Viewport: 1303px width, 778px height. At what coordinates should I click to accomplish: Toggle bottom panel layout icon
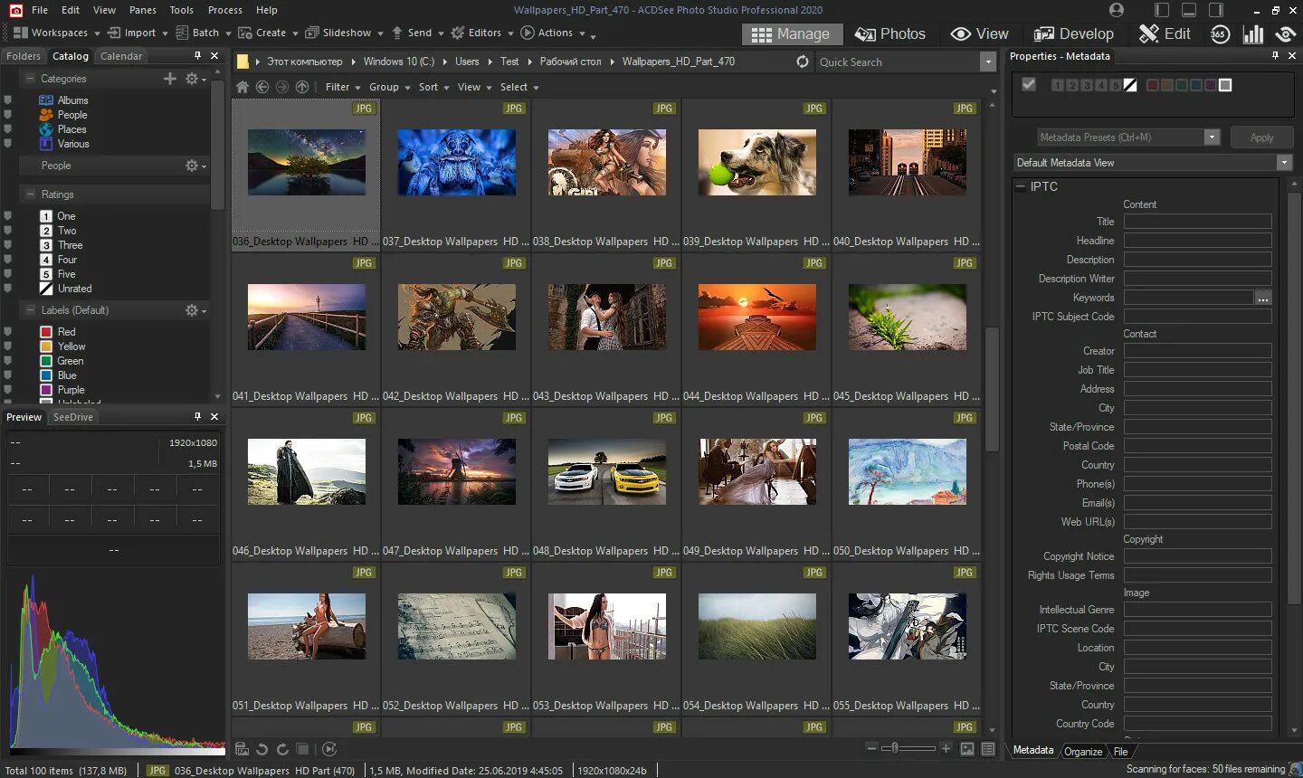point(1189,10)
